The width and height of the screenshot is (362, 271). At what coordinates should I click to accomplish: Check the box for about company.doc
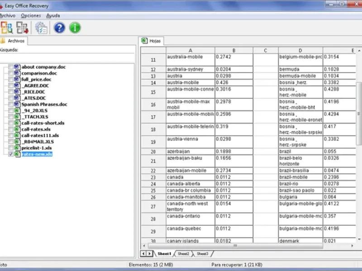pos(10,67)
